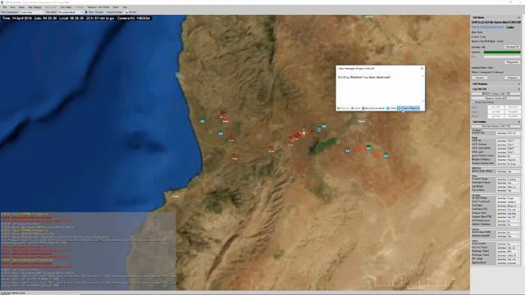
Task: Click the message popup vertical scrollbar
Action: [423, 88]
